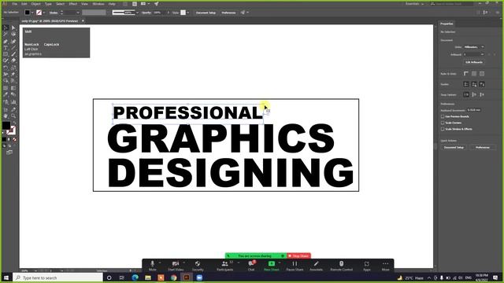Click Preferences button in Quick Actions
Image resolution: width=504 pixels, height=283 pixels.
coord(482,147)
